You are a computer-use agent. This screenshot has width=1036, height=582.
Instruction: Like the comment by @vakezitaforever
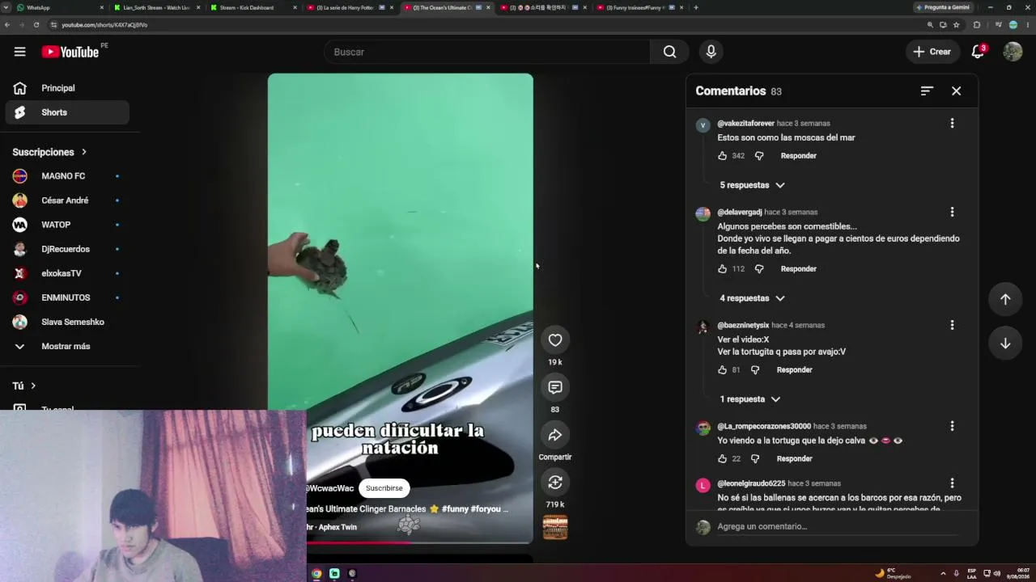723,155
